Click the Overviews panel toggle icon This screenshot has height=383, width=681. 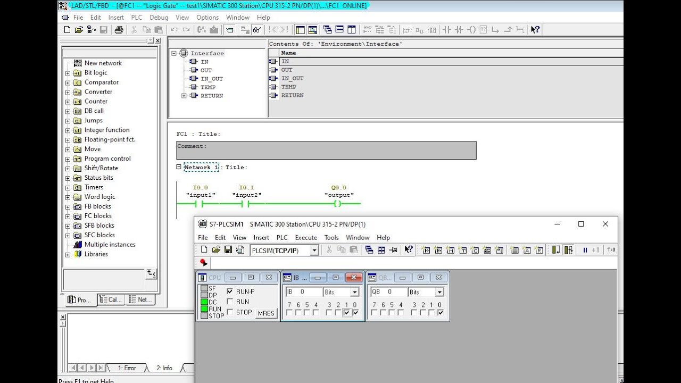(x=300, y=30)
